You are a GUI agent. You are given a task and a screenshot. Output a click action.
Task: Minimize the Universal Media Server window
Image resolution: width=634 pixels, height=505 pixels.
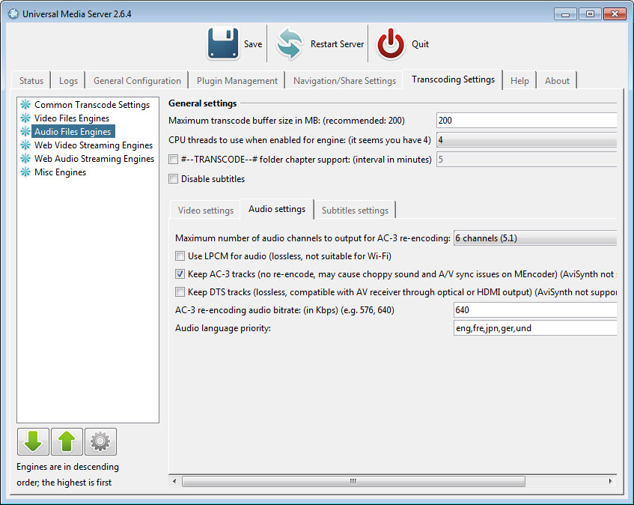[565, 13]
